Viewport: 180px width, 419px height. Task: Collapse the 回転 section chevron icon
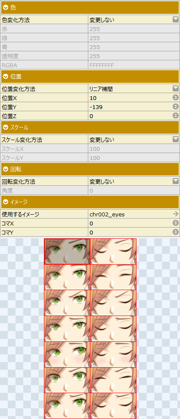[5, 169]
